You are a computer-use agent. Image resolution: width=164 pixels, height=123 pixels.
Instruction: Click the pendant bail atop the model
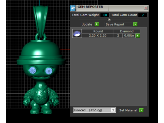(x=41, y=22)
